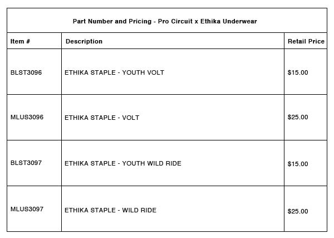Click item number BLST3096
Viewport: 334px width, 238px height.
click(26, 72)
